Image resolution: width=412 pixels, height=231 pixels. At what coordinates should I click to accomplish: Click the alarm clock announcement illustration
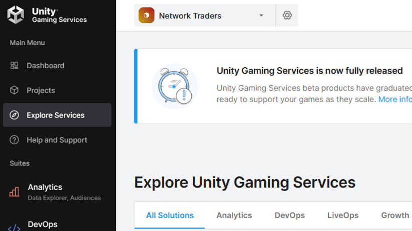[x=175, y=86]
